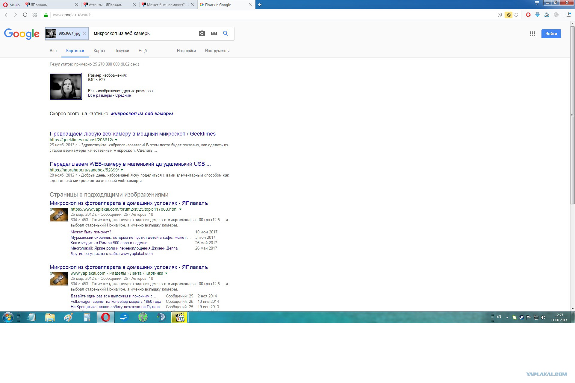
Task: Click the Opera taskbar icon
Action: 105,317
